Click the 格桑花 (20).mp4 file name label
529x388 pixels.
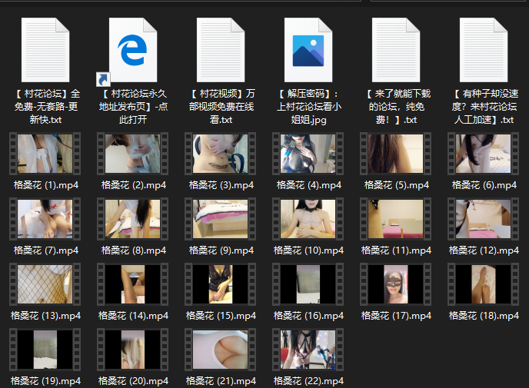coord(133,380)
